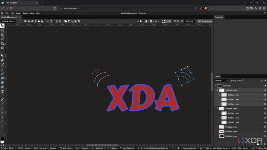Select the Text tool
This screenshot has height=150, width=267.
click(2, 92)
